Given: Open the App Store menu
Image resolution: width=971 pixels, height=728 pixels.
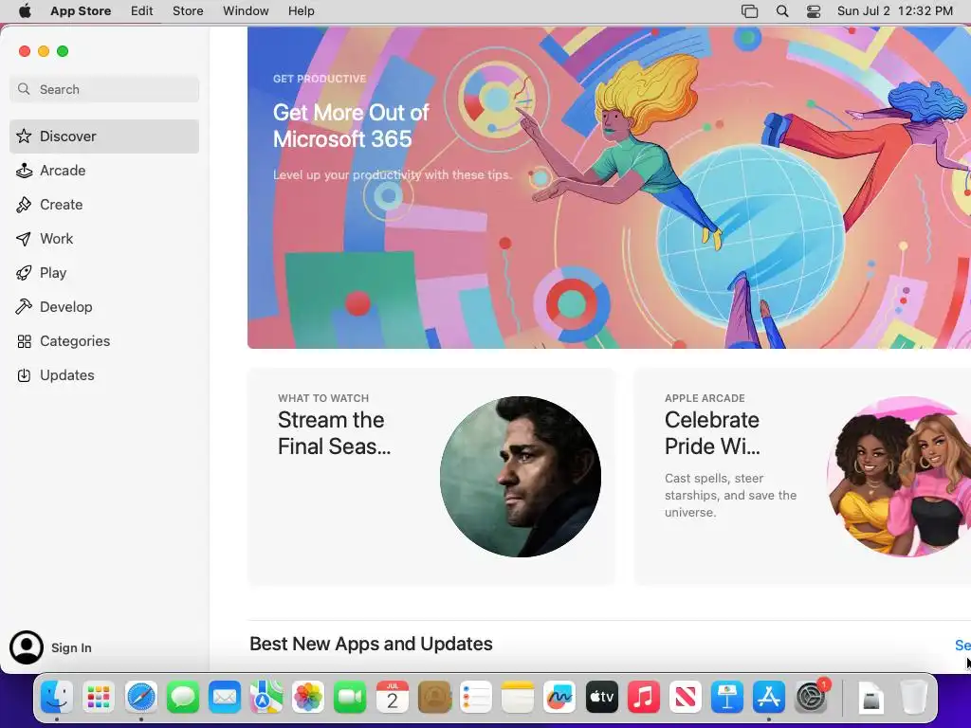Looking at the screenshot, I should [81, 10].
